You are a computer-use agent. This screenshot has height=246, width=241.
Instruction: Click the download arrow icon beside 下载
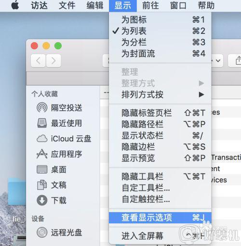(x=42, y=200)
